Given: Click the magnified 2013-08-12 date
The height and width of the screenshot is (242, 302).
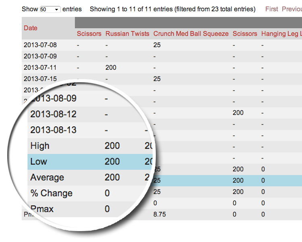Looking at the screenshot, I should 53,114.
